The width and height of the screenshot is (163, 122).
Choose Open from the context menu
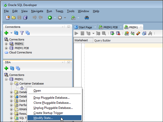pyautogui.click(x=55, y=91)
